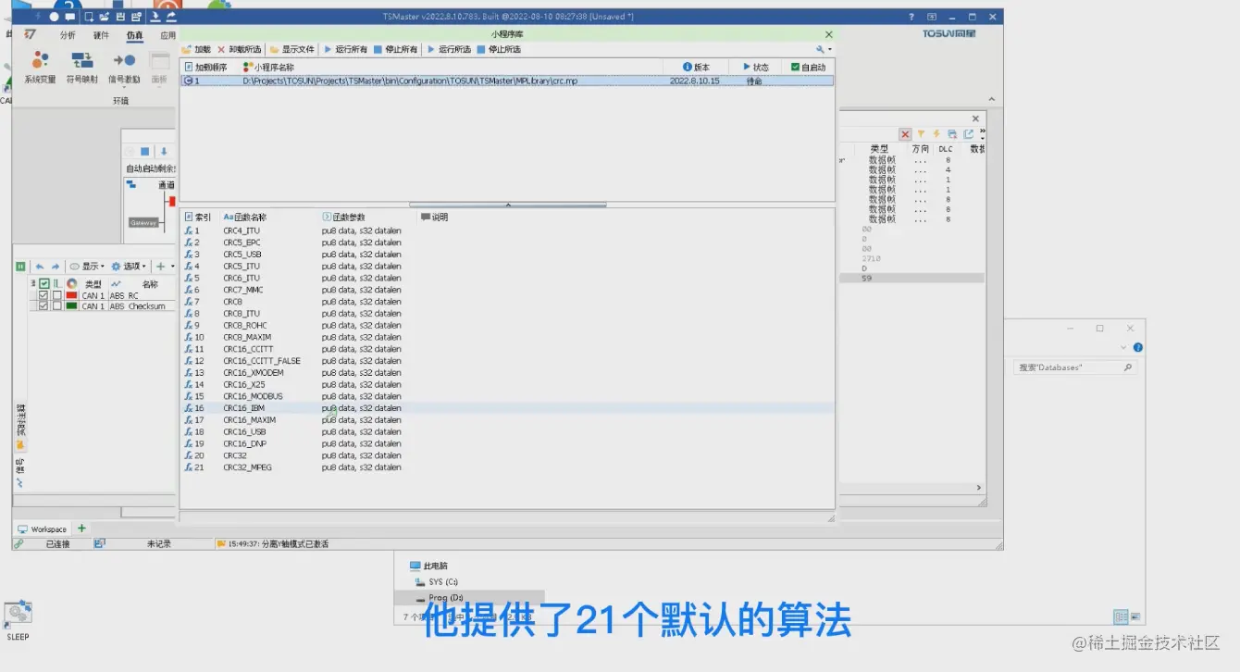Click the pop-out export icon in trace window
The height and width of the screenshot is (672, 1240).
968,134
